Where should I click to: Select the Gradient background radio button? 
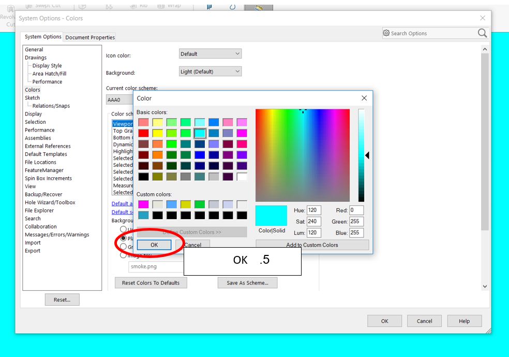[x=123, y=247]
